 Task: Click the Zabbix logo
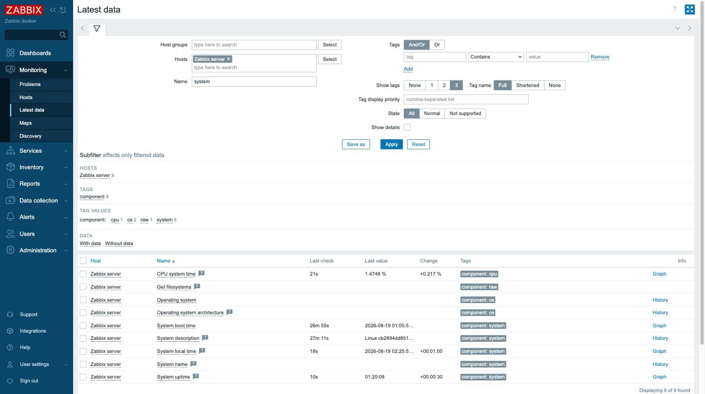tap(24, 10)
